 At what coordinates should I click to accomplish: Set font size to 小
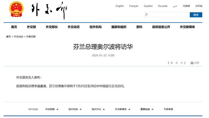click(x=182, y=63)
